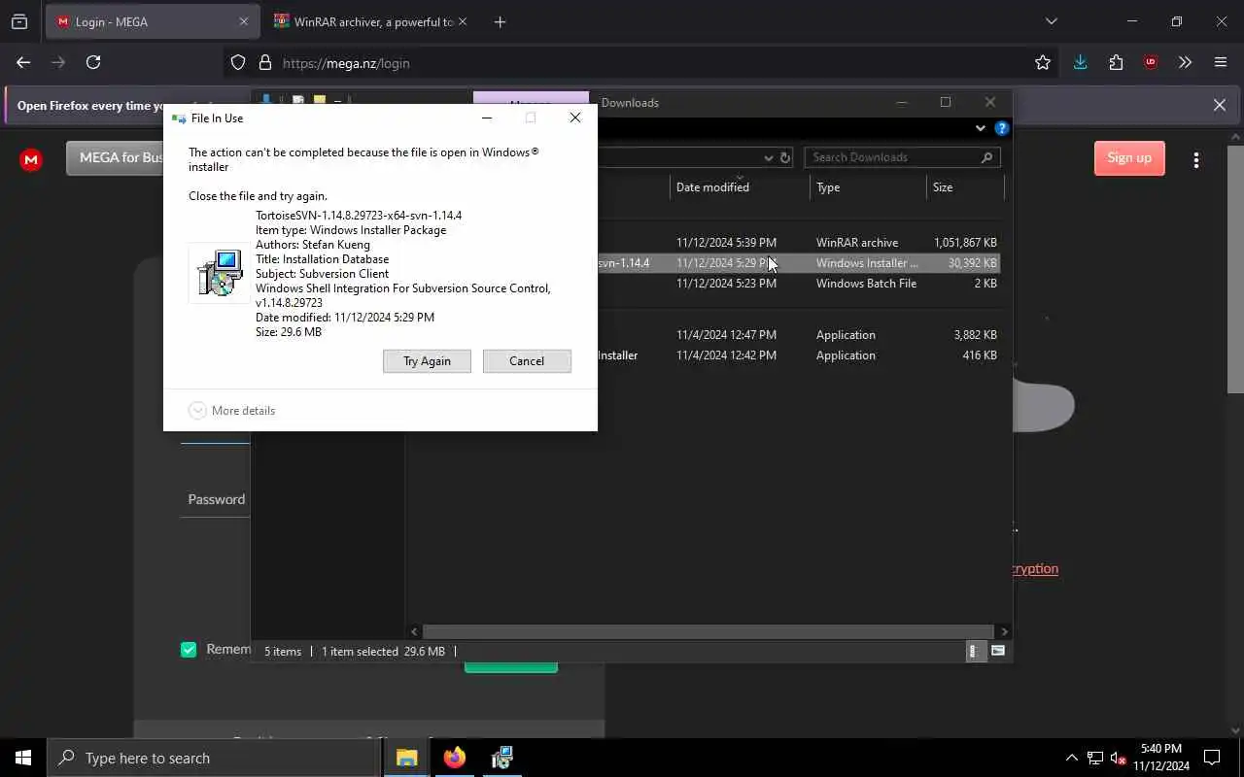Screen dimensions: 1244x777
Task: Click Windows Installer taskbar icon
Action: 501,758
